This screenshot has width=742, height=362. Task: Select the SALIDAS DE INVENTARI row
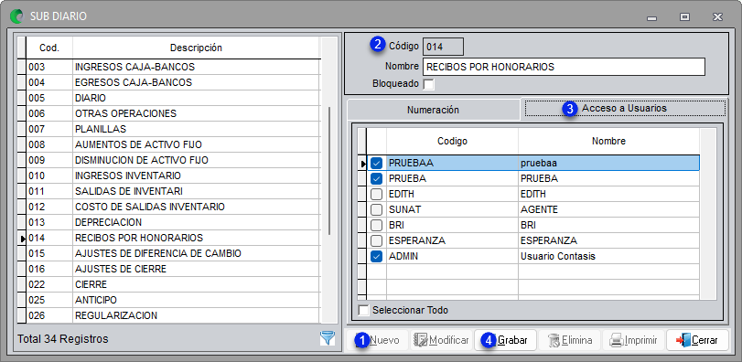[173, 191]
